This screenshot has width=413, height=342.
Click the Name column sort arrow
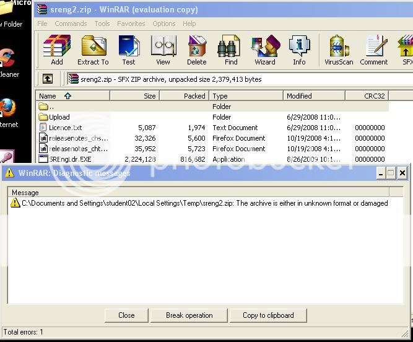67,96
